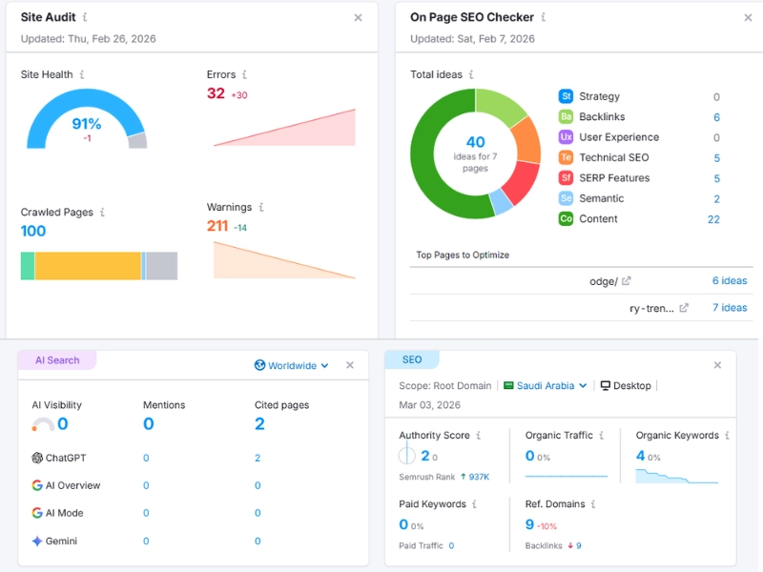Click the ChatGPT icon in AI Search
Image resolution: width=763 pixels, height=572 pixels.
coord(37,459)
